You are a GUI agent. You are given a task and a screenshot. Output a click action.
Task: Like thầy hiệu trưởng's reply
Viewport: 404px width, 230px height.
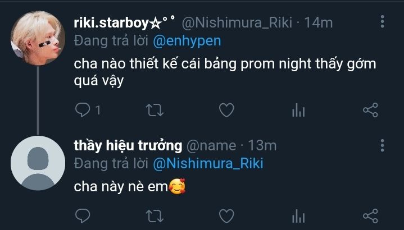pos(226,216)
